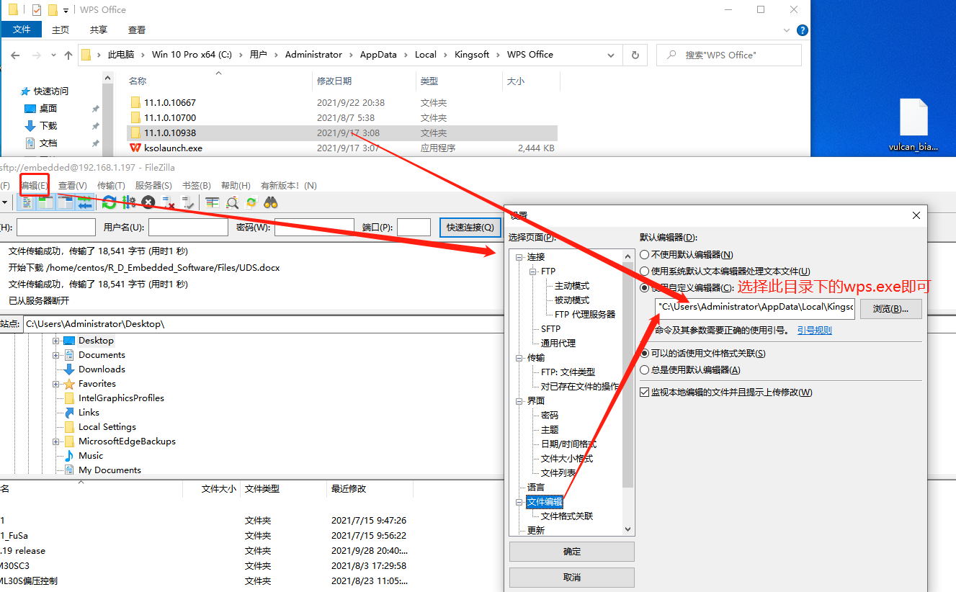956x592 pixels.
Task: Go up one folder level in Explorer
Action: (68, 55)
